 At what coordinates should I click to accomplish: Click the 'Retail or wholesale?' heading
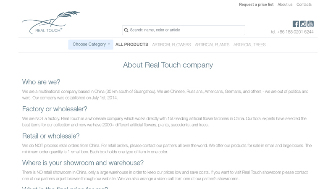(x=51, y=136)
